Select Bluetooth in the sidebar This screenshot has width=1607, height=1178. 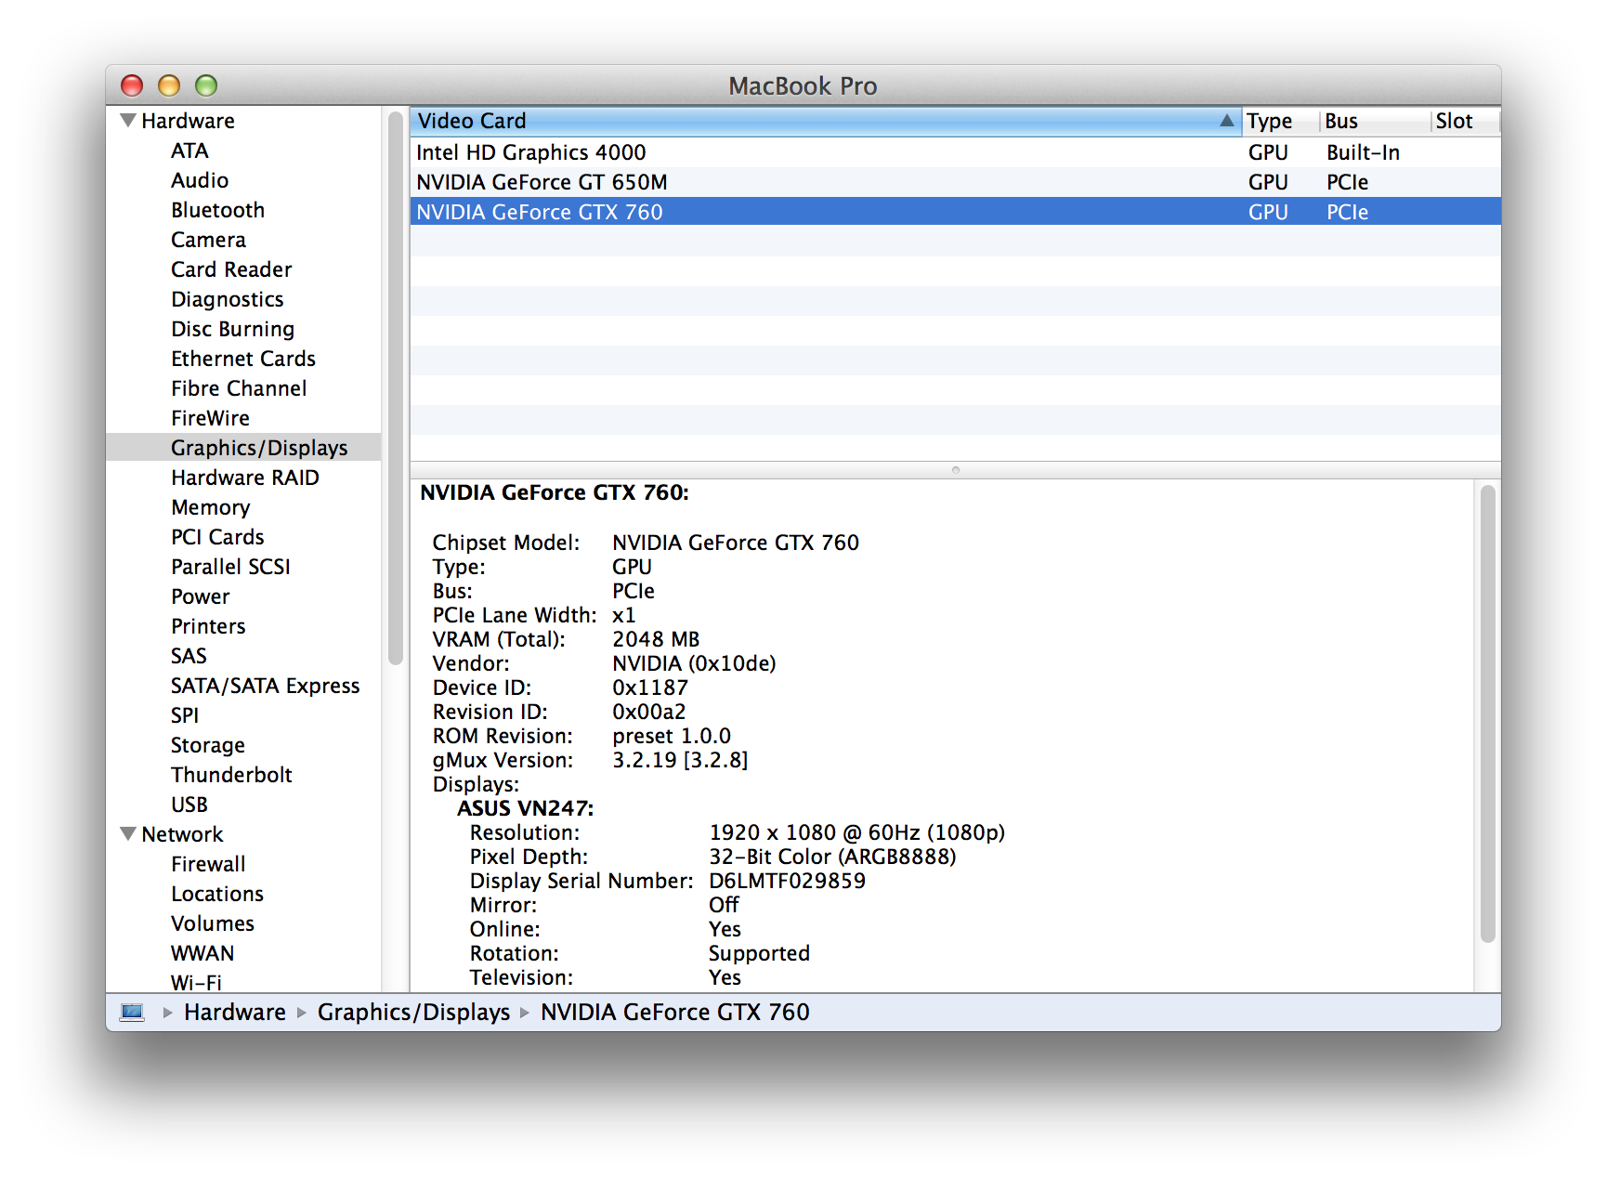pos(217,210)
